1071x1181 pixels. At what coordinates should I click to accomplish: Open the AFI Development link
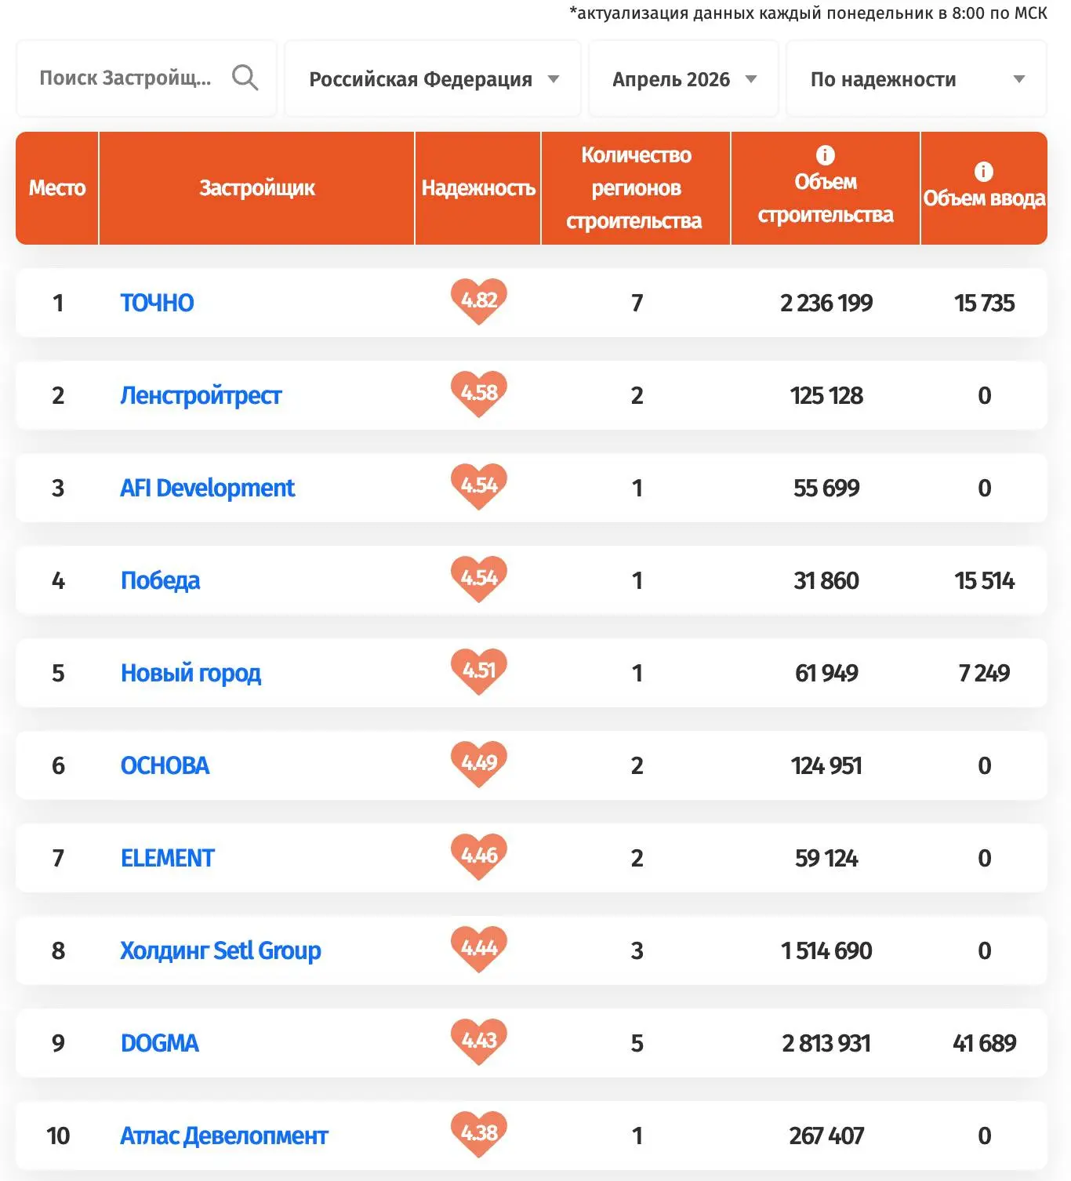click(x=208, y=488)
